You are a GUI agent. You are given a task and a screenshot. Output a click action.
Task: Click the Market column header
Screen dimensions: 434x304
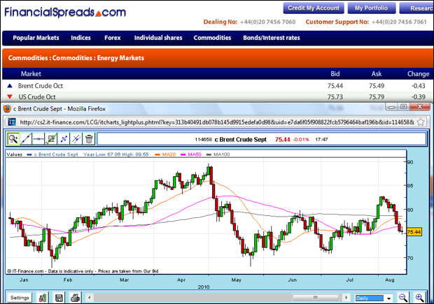tap(31, 74)
